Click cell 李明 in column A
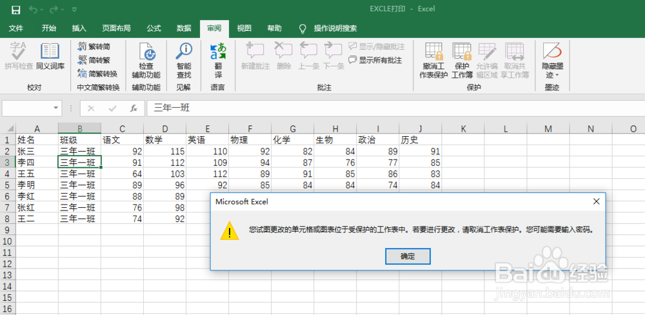This screenshot has height=315, width=645. [x=37, y=185]
